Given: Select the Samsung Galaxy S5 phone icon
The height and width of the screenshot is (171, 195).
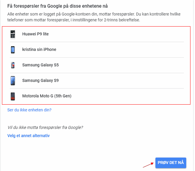Looking at the screenshot, I should click(x=13, y=65).
